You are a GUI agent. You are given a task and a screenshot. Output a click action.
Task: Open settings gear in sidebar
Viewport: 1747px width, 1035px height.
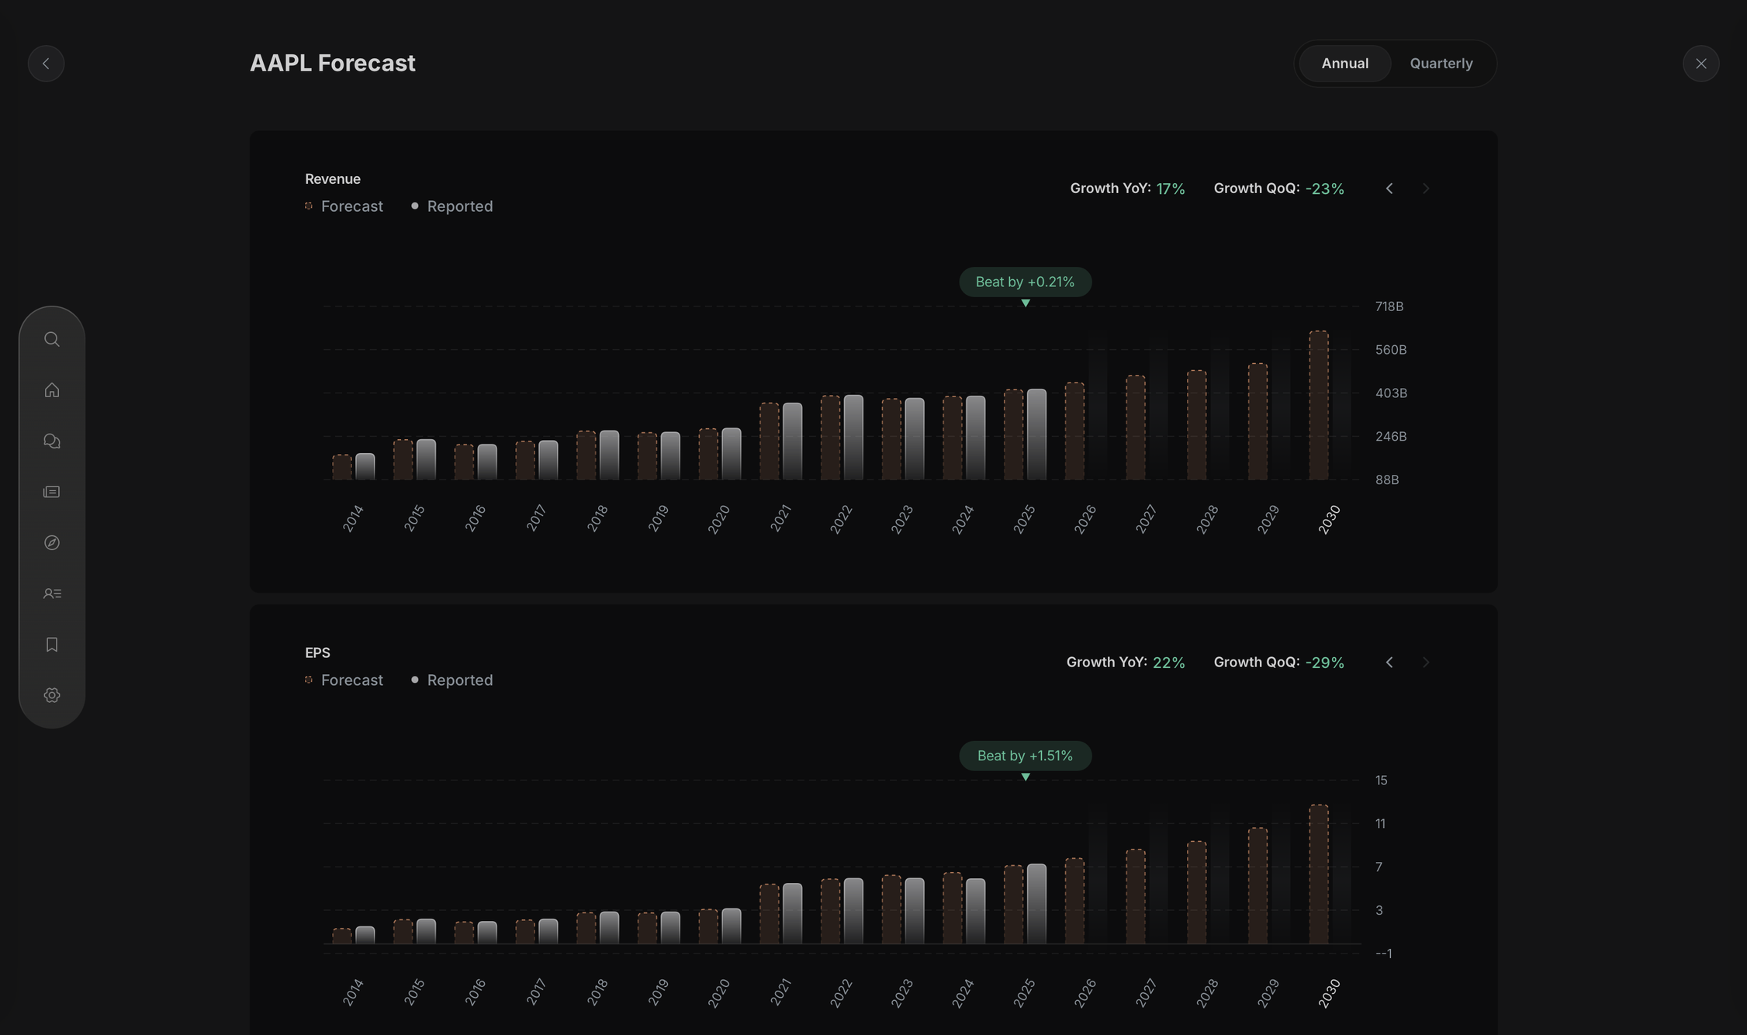[x=52, y=695]
